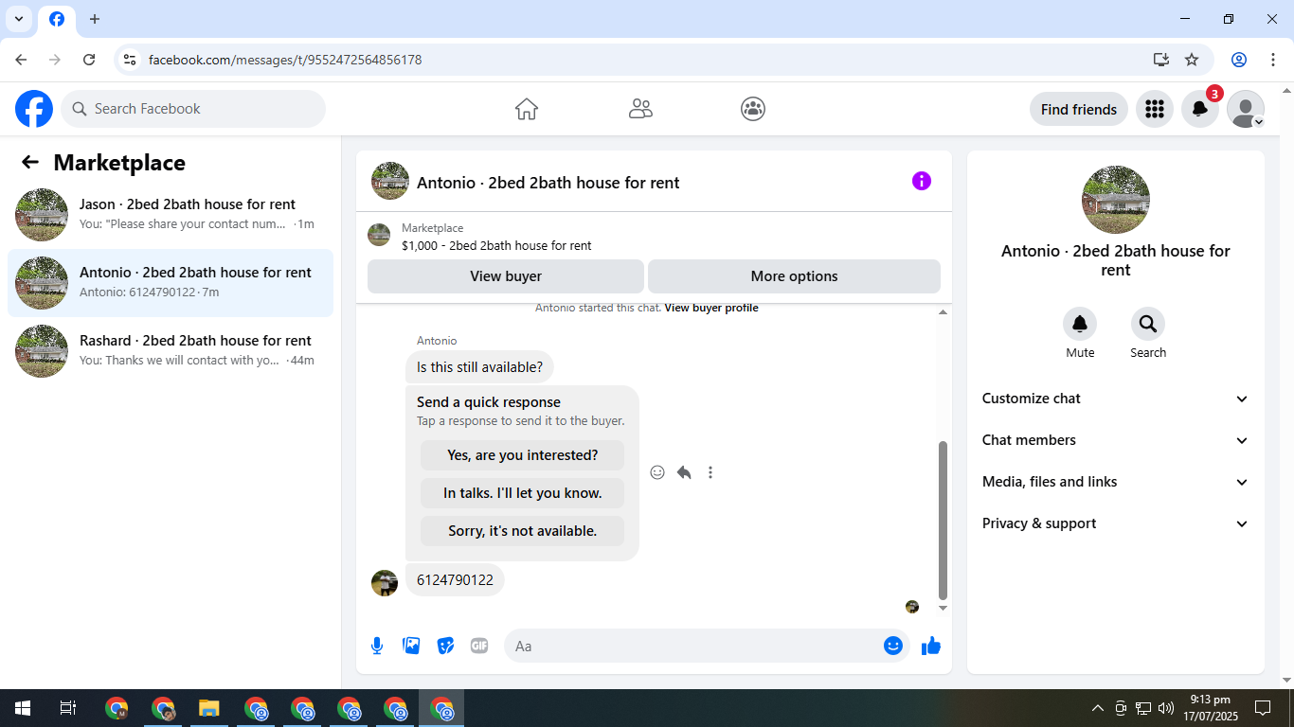Open the emoji picker in message box

point(892,646)
